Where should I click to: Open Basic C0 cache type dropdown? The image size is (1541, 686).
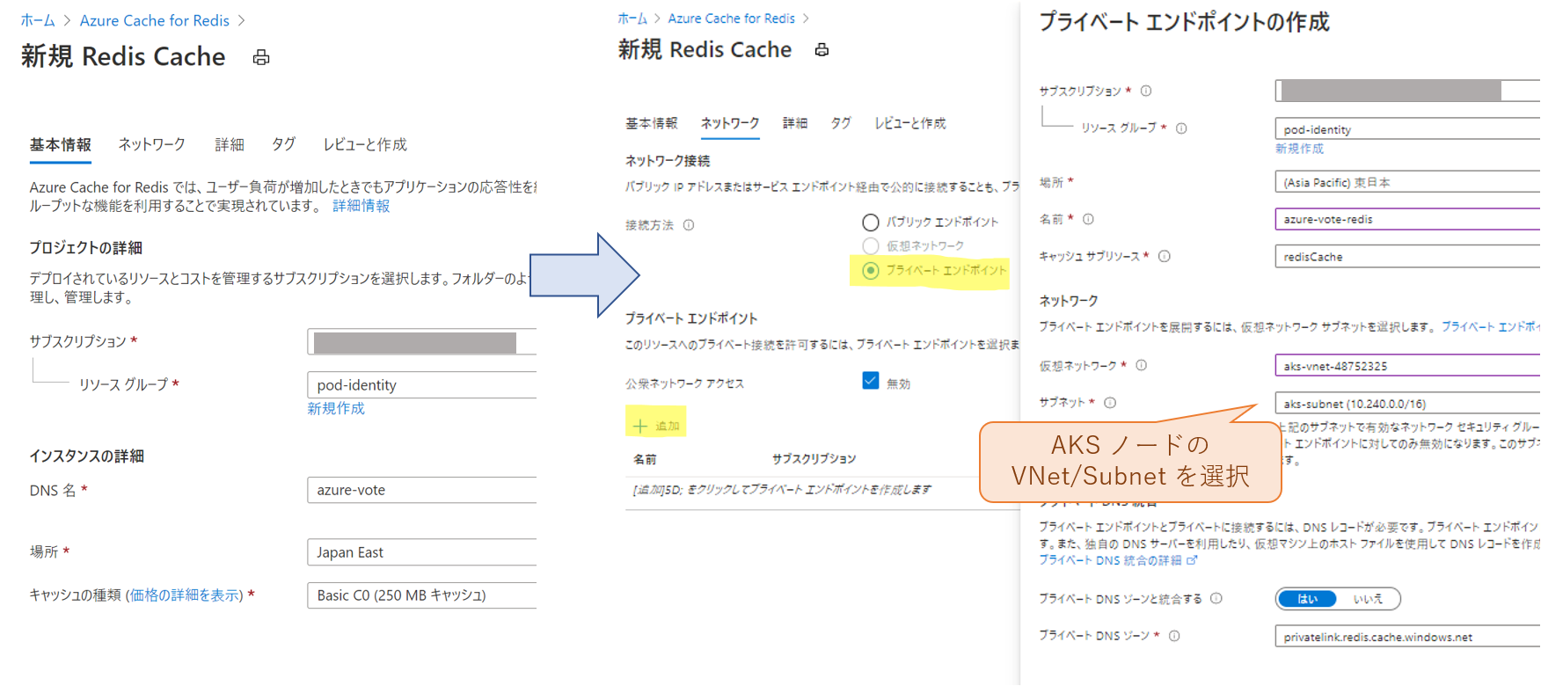pyautogui.click(x=422, y=595)
